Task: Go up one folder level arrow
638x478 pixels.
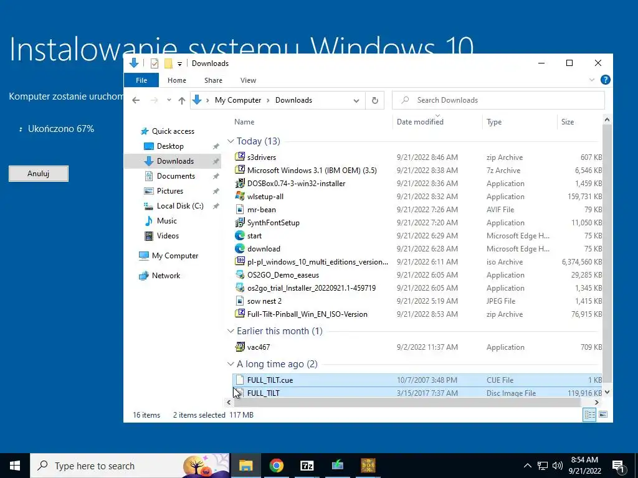Action: click(x=182, y=100)
